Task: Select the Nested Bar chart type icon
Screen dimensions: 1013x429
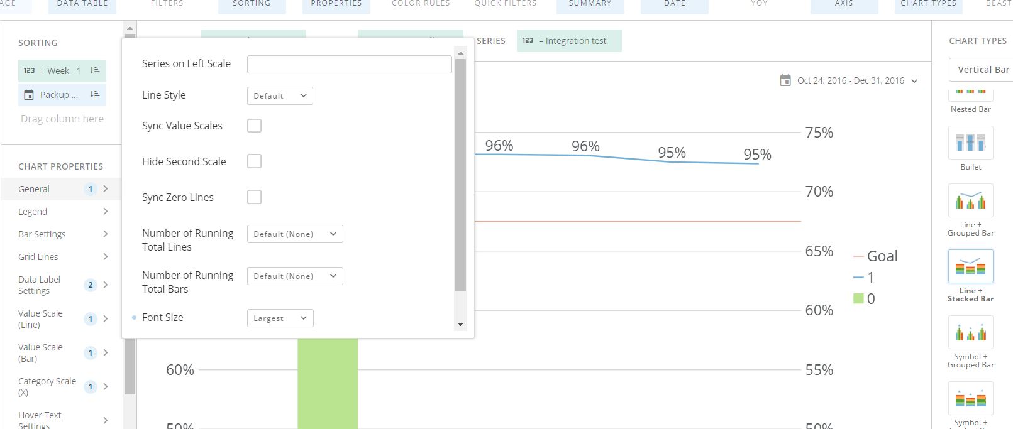Action: tap(970, 95)
